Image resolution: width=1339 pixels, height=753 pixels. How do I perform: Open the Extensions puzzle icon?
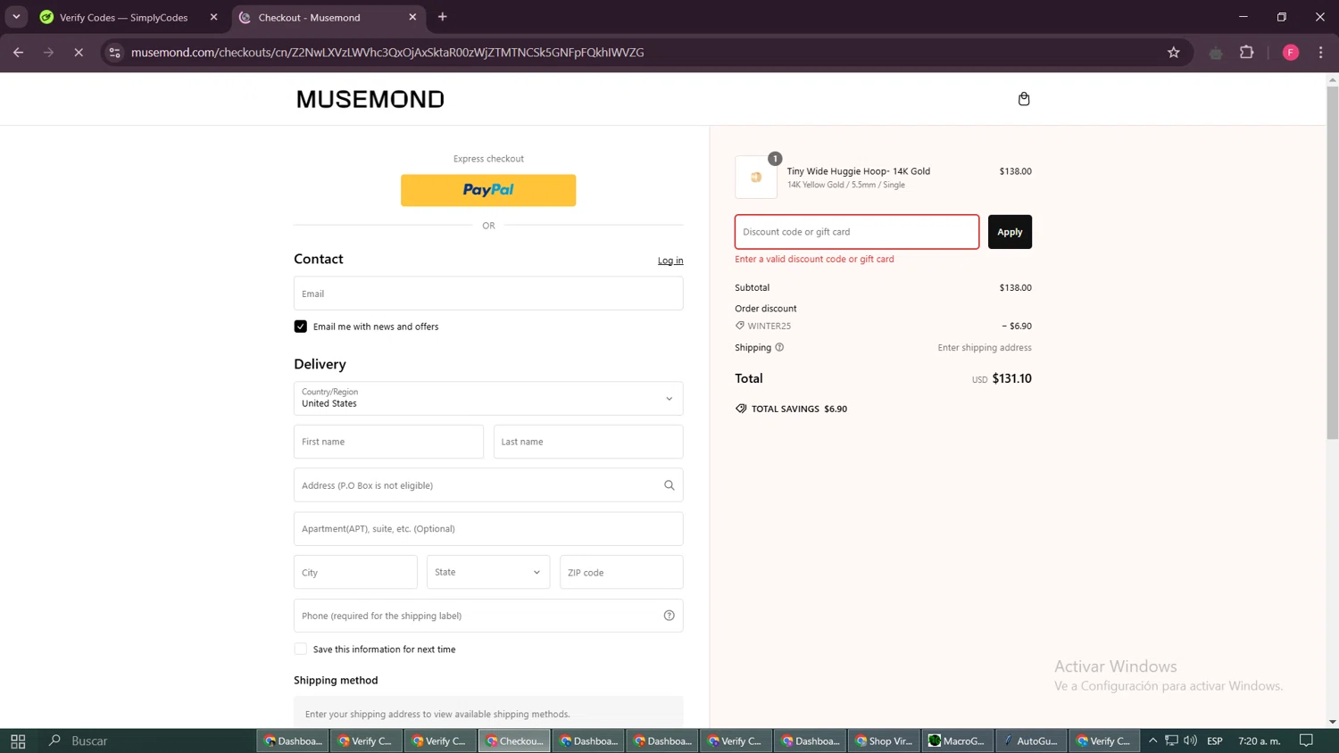[1247, 53]
